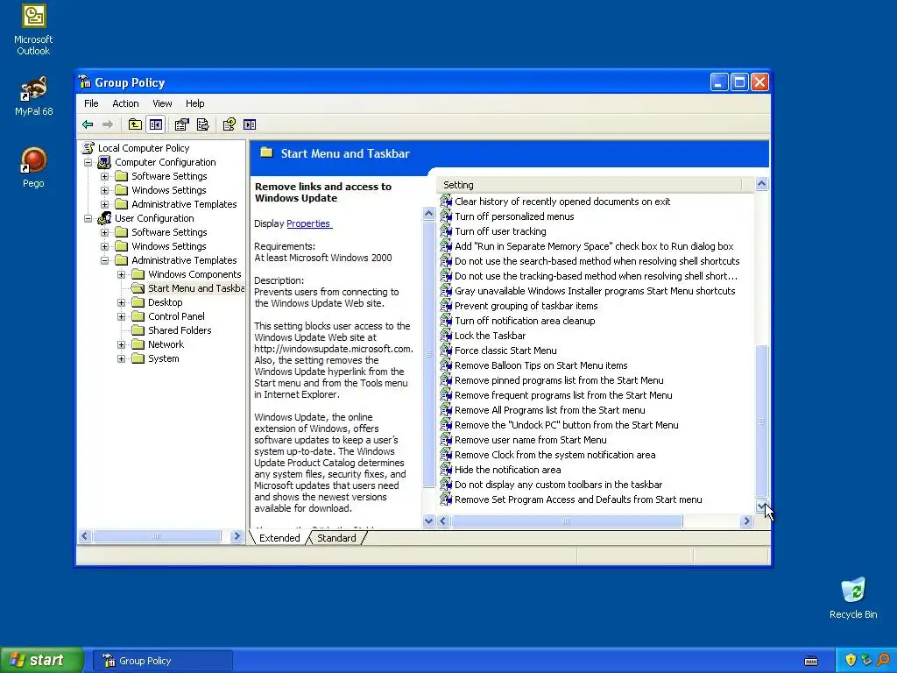This screenshot has width=897, height=673.
Task: Expand the Control Panel tree node
Action: (121, 316)
